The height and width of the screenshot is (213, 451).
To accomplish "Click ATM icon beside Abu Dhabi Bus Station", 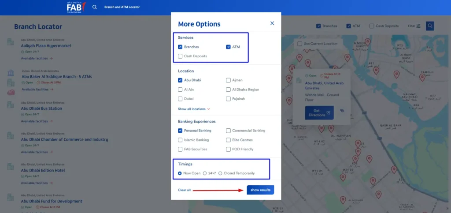I will coord(11,105).
